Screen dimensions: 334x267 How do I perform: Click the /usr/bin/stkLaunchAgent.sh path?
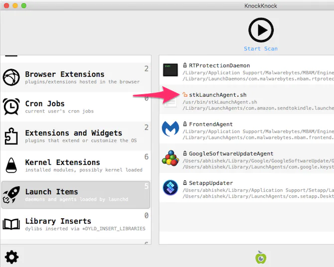[220, 102]
